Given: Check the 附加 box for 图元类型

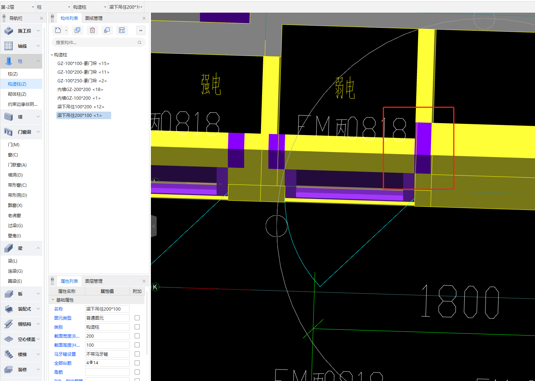Looking at the screenshot, I should 137,318.
